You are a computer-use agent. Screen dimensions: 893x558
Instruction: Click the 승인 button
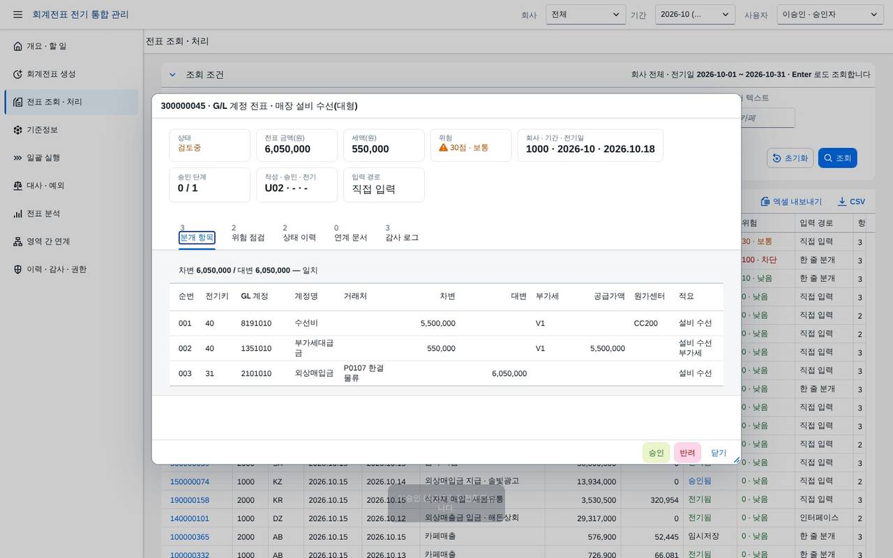[656, 453]
